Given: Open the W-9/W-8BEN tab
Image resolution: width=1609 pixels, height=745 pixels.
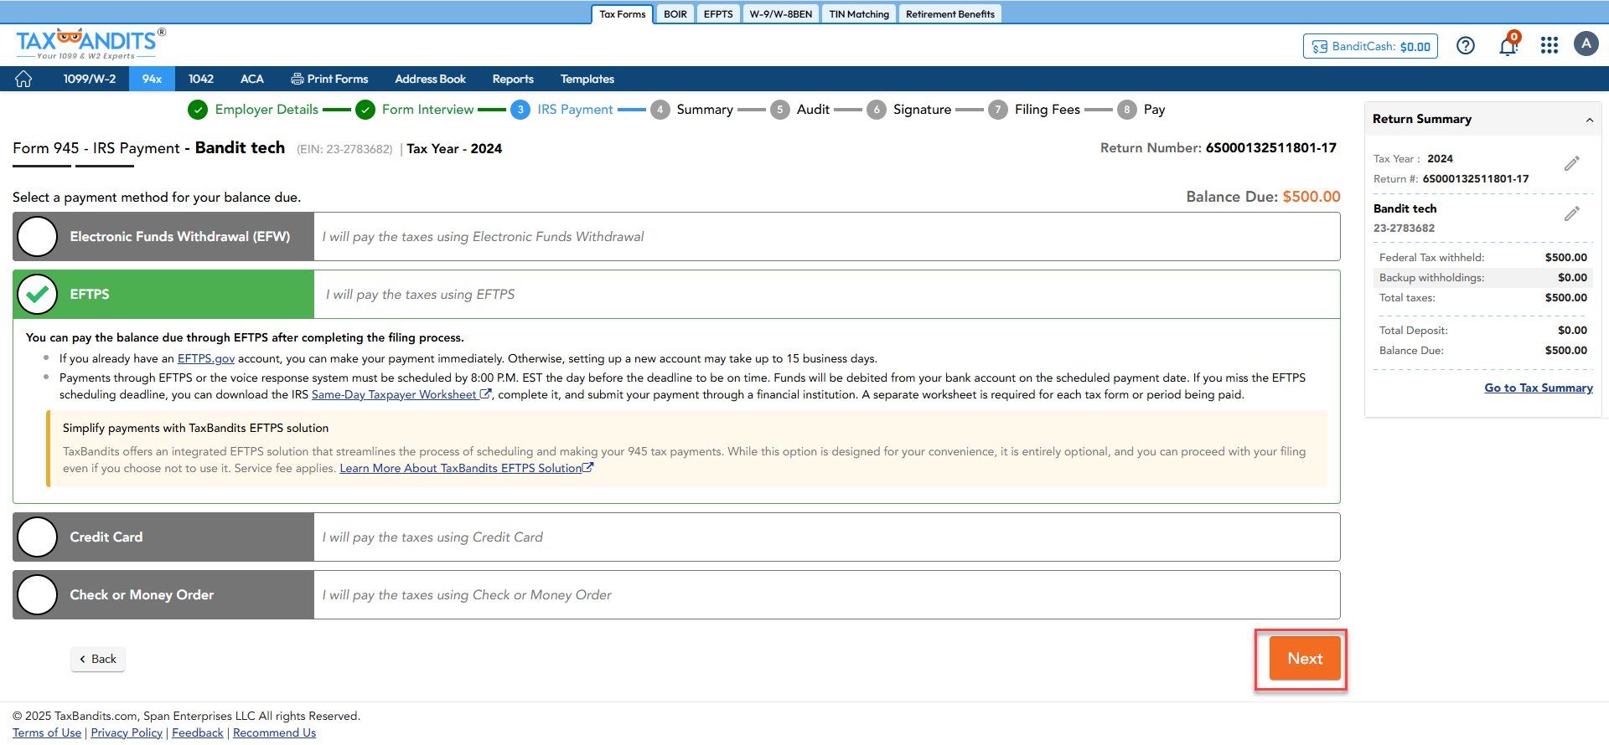Looking at the screenshot, I should click(x=781, y=14).
